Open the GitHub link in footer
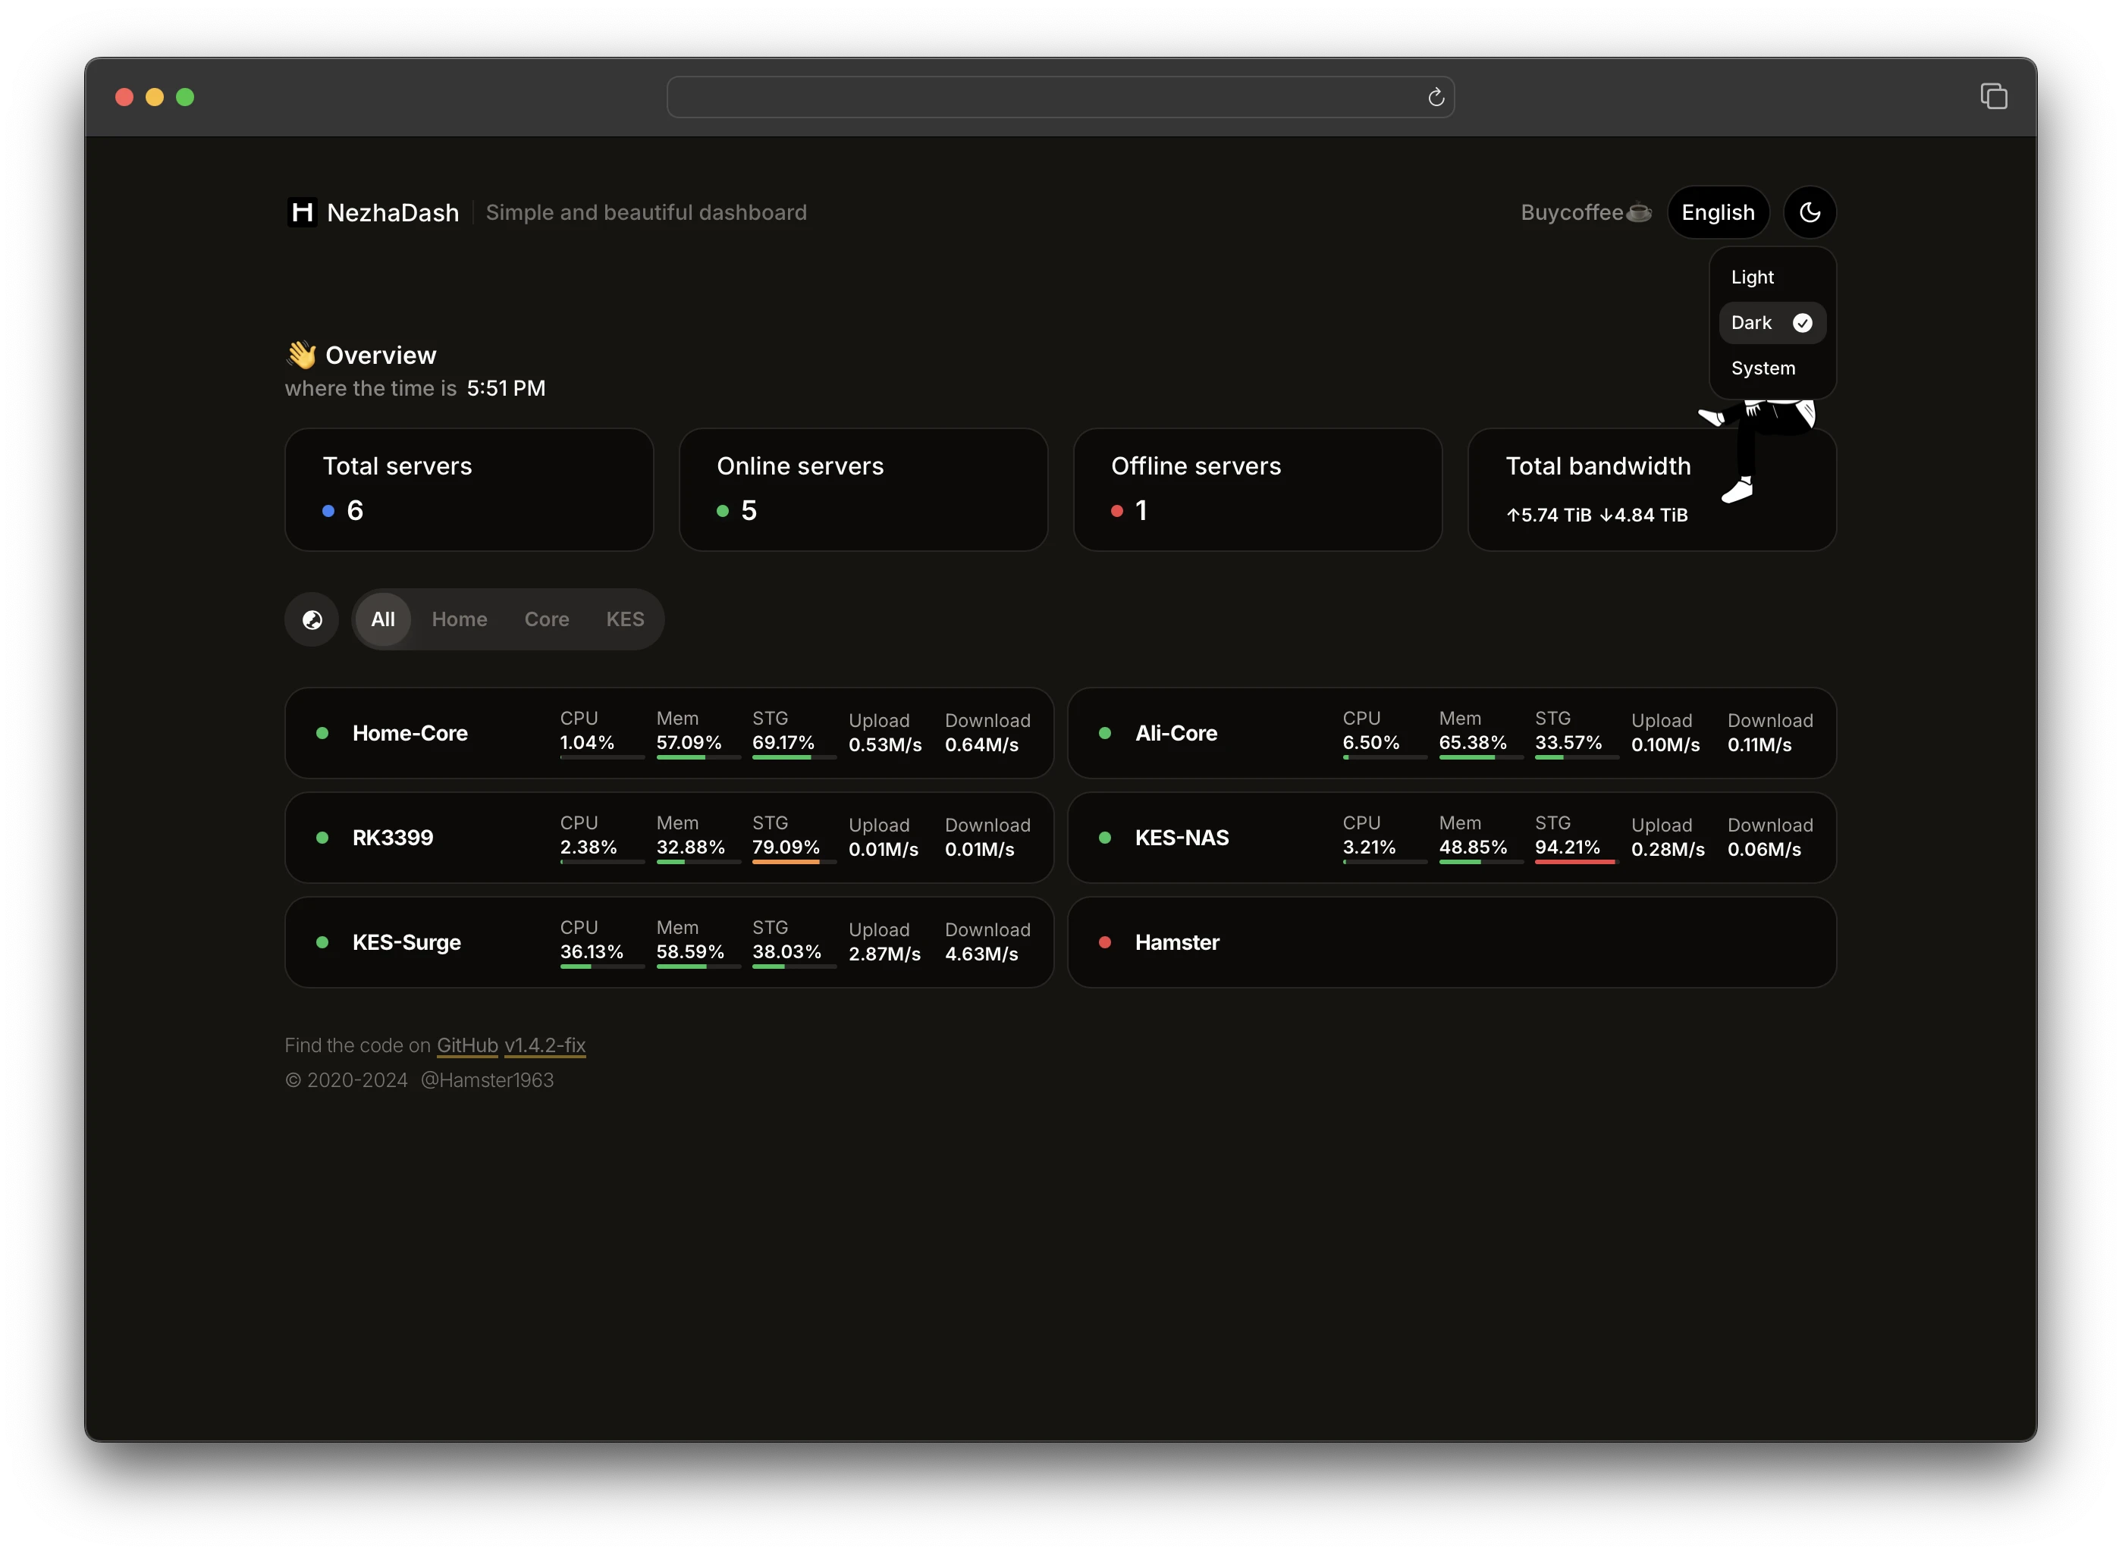Viewport: 2122px width, 1554px height. click(x=466, y=1046)
